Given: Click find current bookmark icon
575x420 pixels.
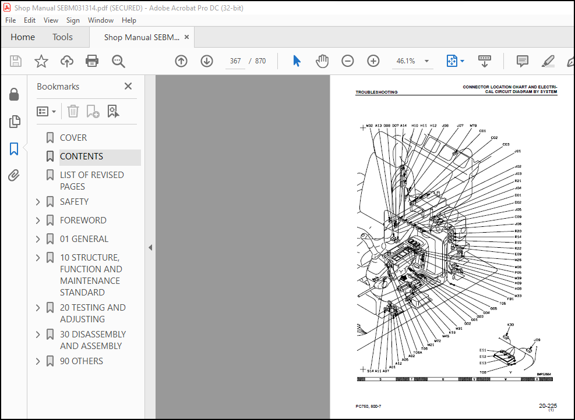Looking at the screenshot, I should [113, 111].
